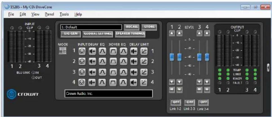Lower channel 2 level with down arrow

(179, 82)
